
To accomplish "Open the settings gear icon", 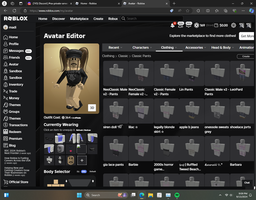I will (x=233, y=26).
